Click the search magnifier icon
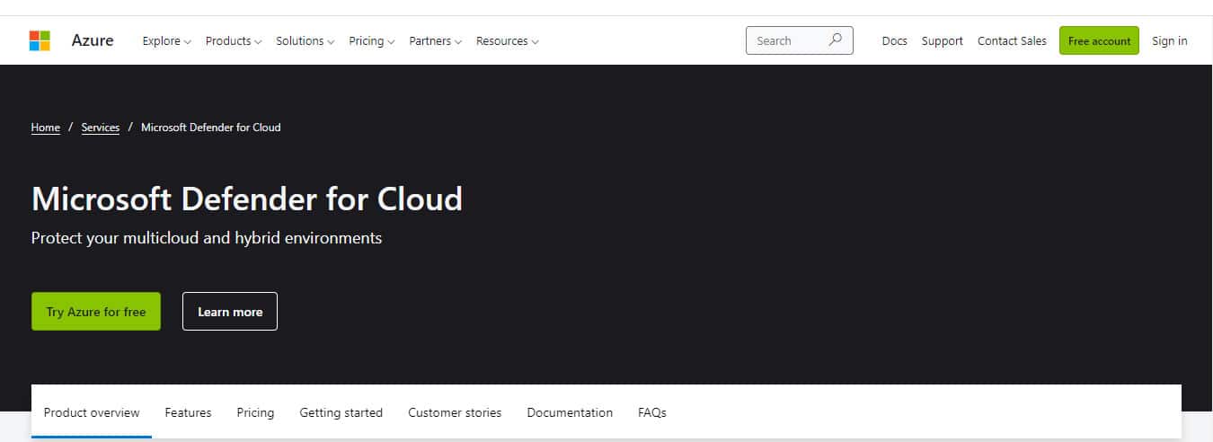Viewport: 1213px width, 442px height. click(x=835, y=40)
